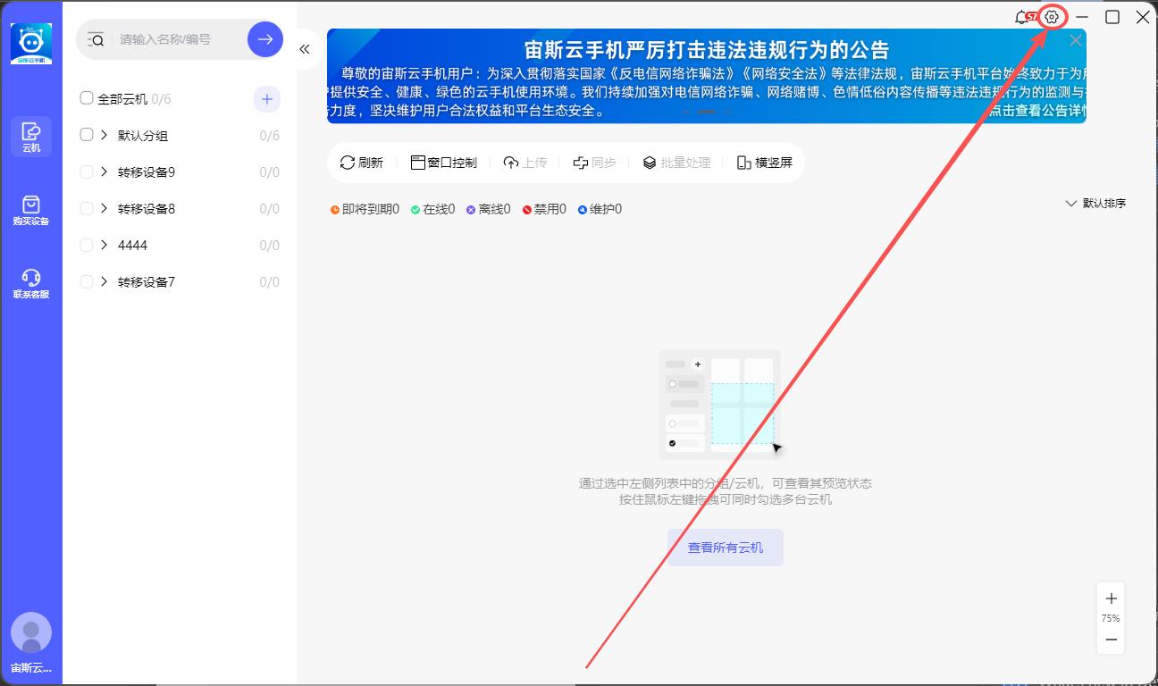Filter by 维护 status
Screen dimensions: 1158x686
[600, 209]
